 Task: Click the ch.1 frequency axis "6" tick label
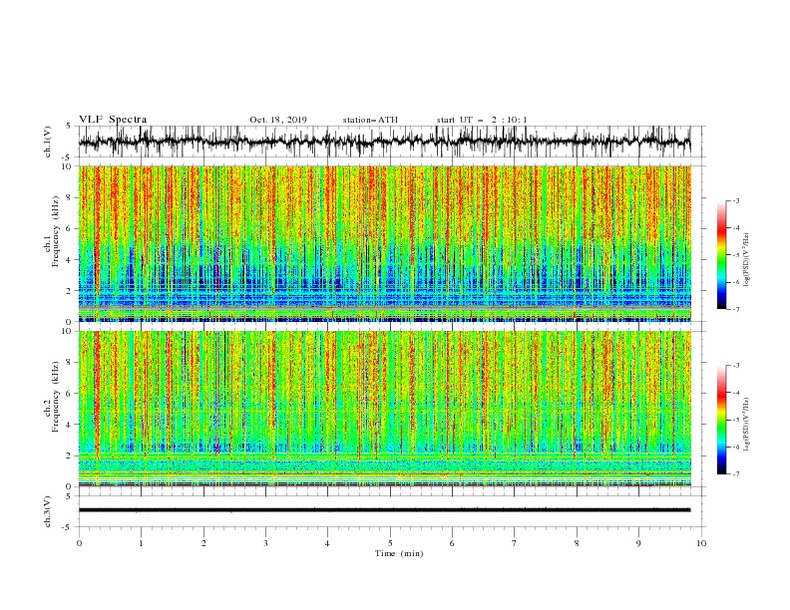tap(70, 228)
